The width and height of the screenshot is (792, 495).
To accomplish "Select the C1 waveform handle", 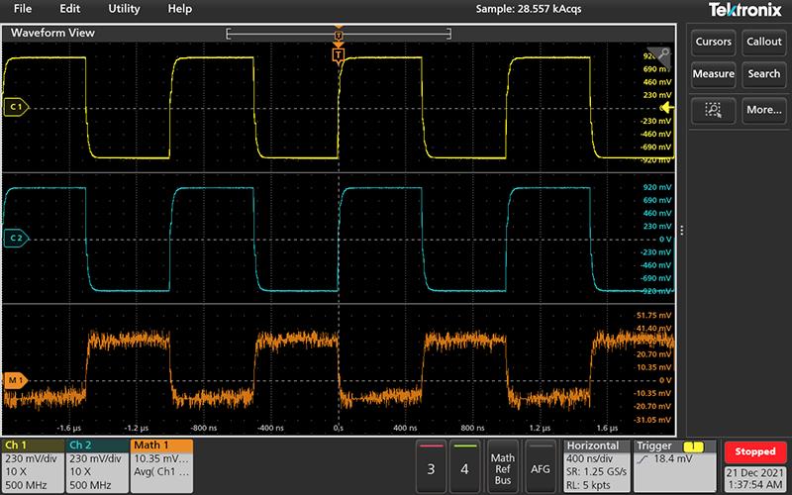I will 16,106.
